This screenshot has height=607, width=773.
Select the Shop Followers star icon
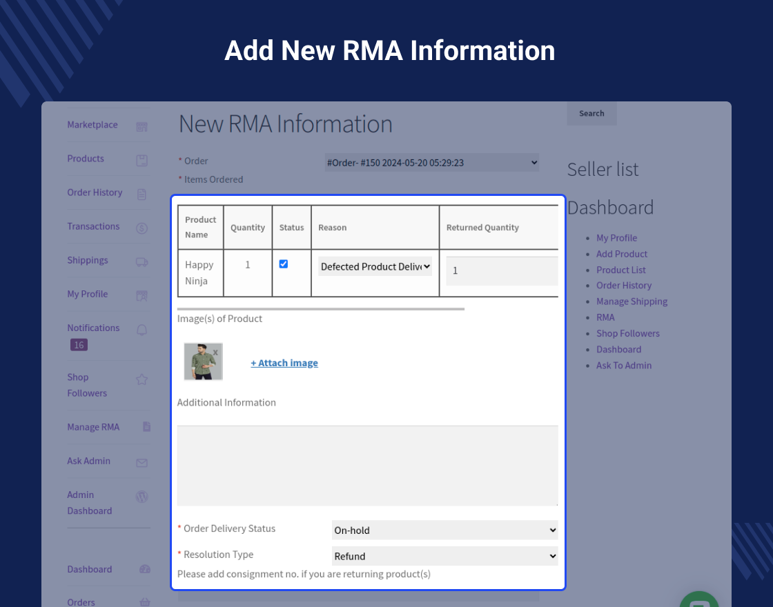[141, 379]
